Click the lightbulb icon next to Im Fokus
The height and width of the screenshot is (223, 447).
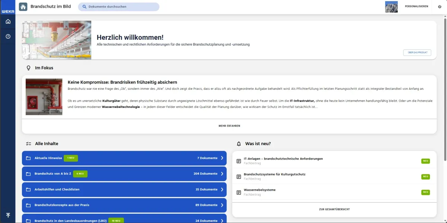tap(28, 68)
